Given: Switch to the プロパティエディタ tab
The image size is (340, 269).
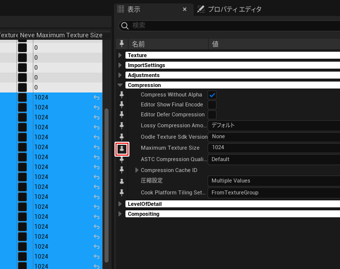Looking at the screenshot, I should coord(229,9).
